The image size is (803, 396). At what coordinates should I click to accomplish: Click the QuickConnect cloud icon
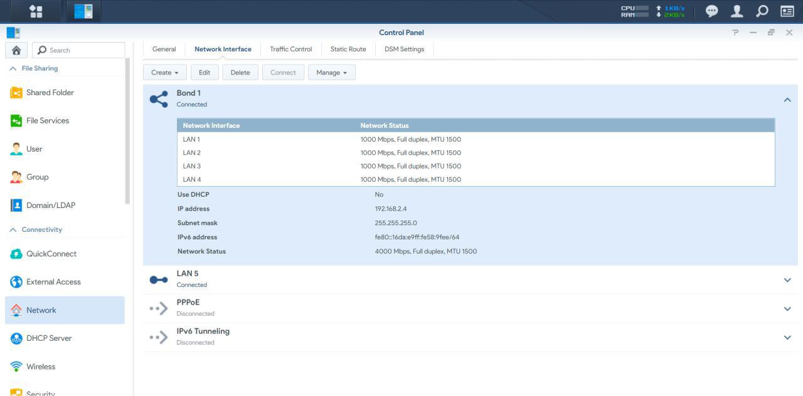(16, 254)
